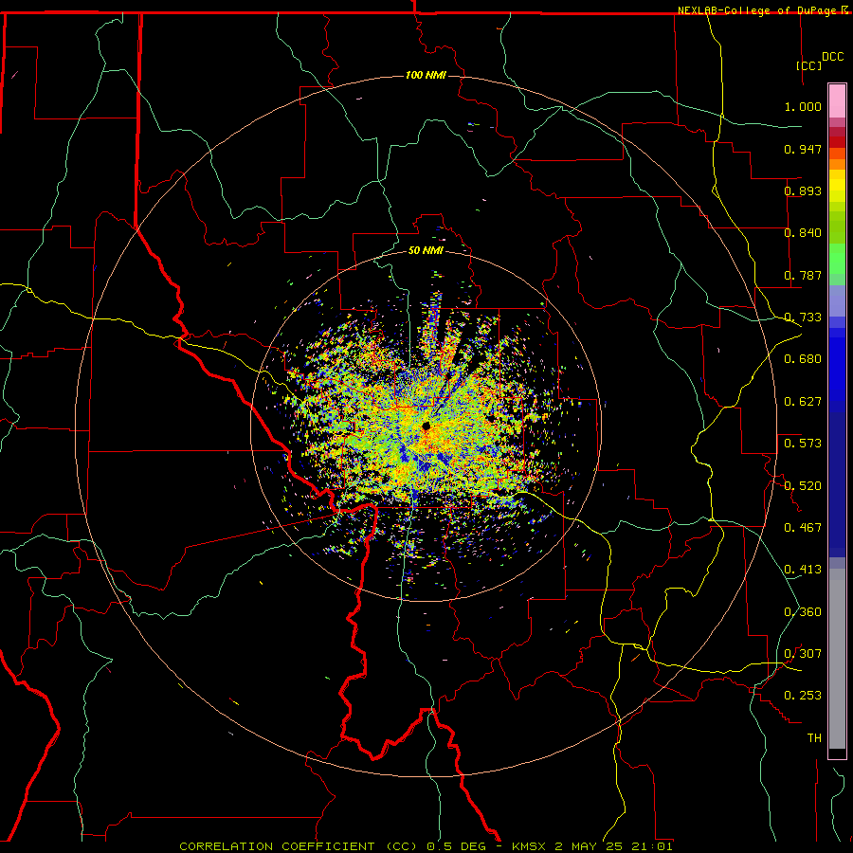The width and height of the screenshot is (853, 853).
Task: Select the 0.307 scale value
Action: (x=803, y=654)
